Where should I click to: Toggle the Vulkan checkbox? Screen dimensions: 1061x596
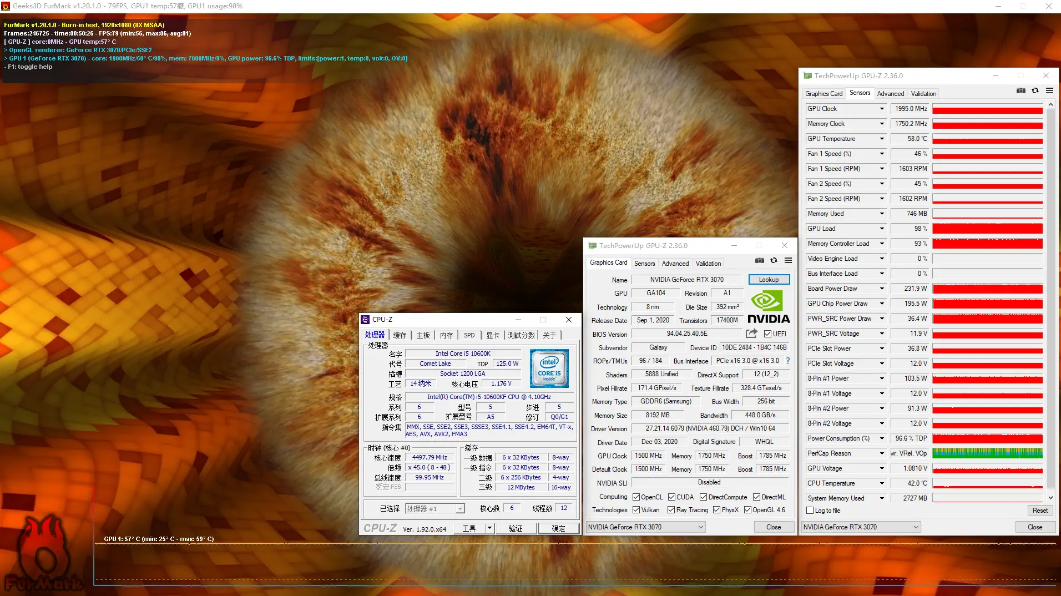(636, 510)
